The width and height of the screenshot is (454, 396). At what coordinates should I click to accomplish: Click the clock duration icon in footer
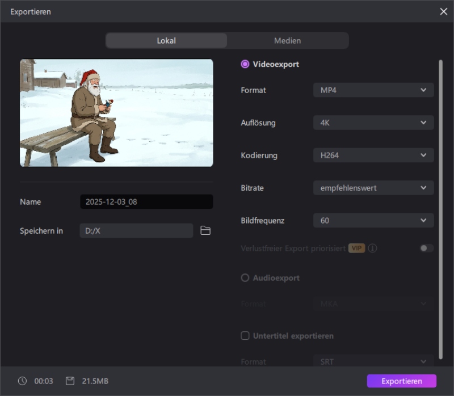click(x=22, y=381)
